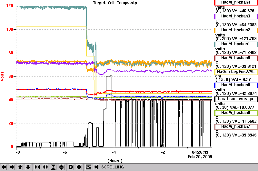Select the HacAi_hpchan3 purple curve label
The image size is (258, 171).
pos(236,16)
